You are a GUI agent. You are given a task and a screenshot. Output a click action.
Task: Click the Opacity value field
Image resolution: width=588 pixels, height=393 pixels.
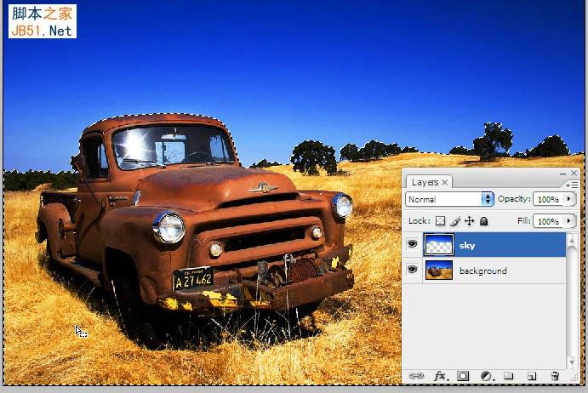549,199
